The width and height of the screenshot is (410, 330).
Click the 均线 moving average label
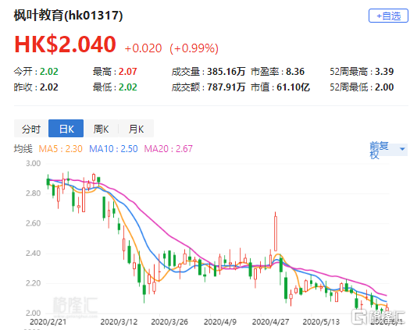(23, 149)
